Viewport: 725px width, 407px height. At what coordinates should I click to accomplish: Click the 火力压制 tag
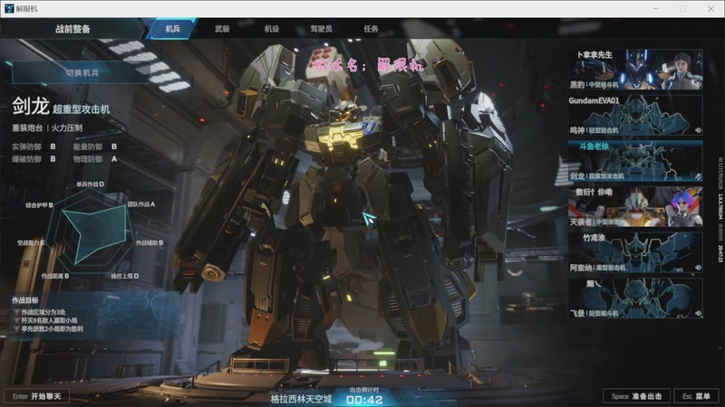tap(67, 128)
